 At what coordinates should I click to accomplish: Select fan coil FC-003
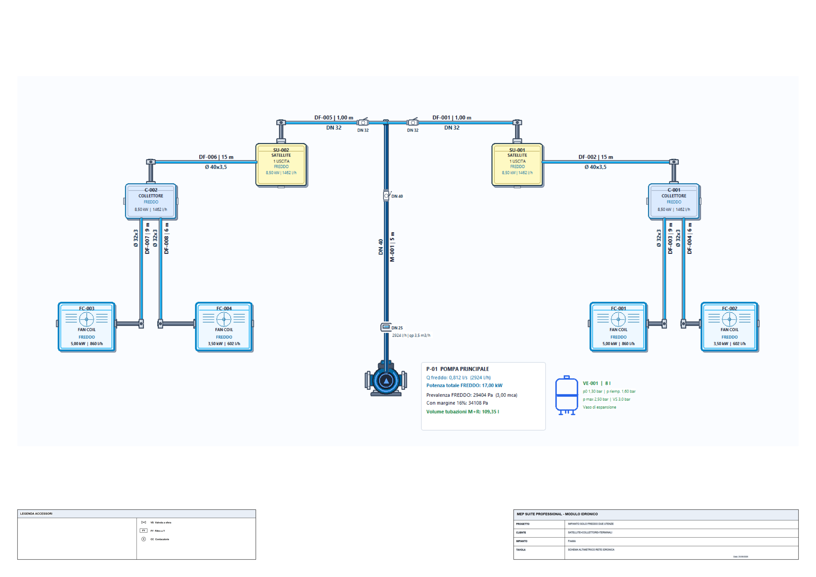[x=87, y=327]
